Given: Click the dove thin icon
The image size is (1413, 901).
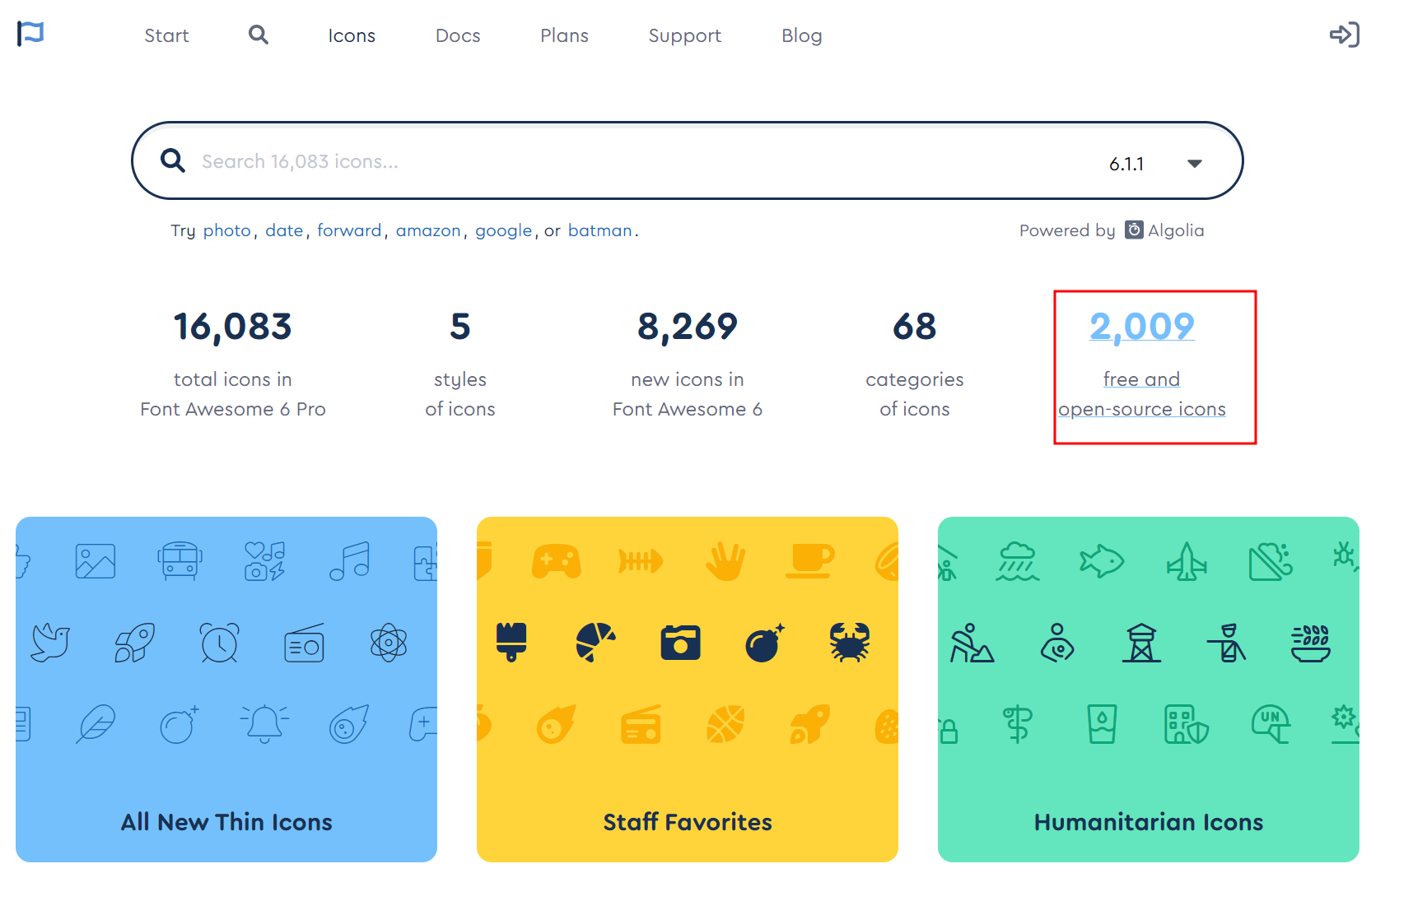Looking at the screenshot, I should pos(50,643).
